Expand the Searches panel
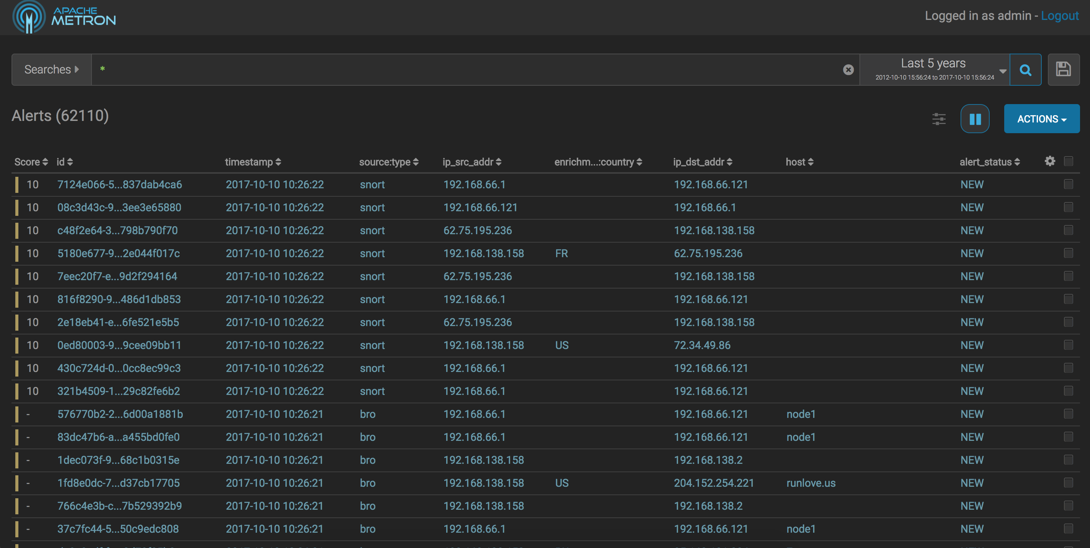Viewport: 1090px width, 548px height. click(51, 70)
